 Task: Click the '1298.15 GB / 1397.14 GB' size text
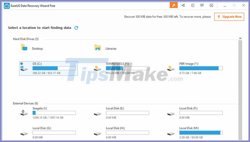click(x=48, y=118)
